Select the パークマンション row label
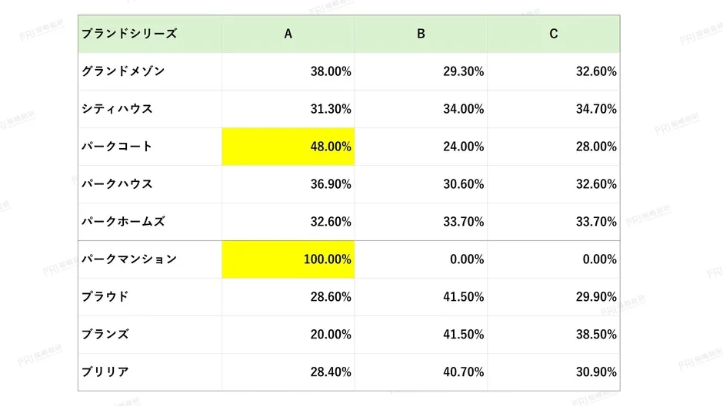 pos(129,259)
